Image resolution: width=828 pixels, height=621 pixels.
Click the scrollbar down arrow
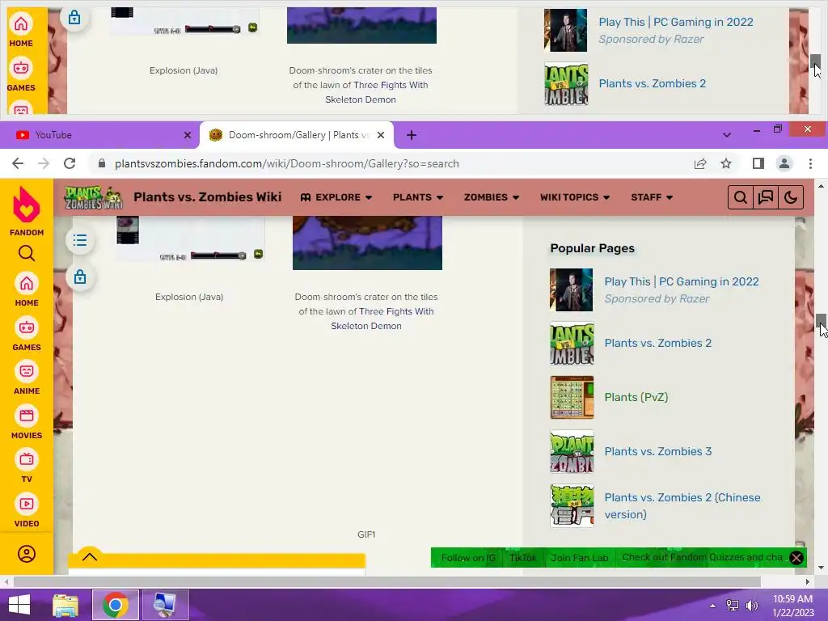pos(821,568)
